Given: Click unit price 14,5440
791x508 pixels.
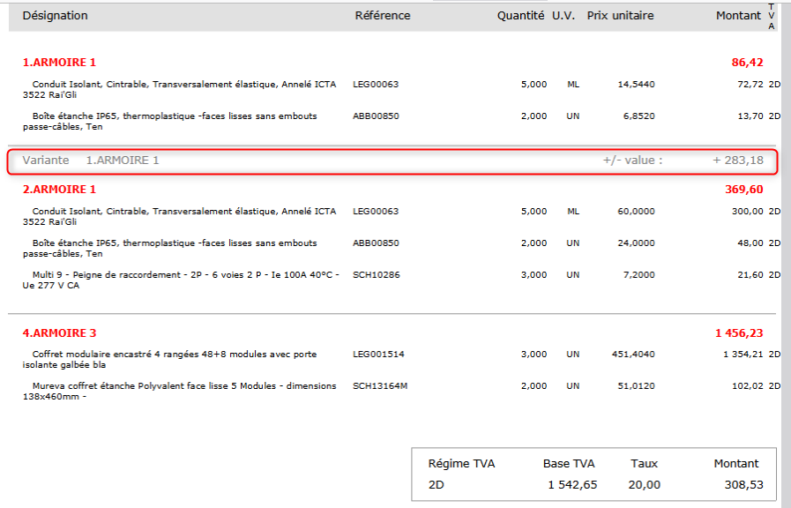Looking at the screenshot, I should click(636, 85).
